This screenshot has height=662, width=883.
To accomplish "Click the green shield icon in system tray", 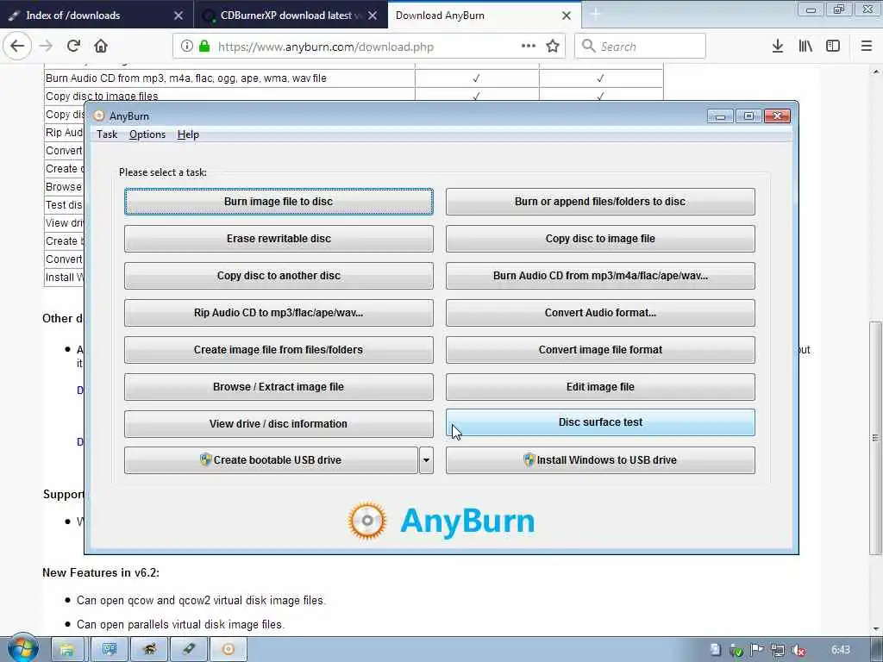I will pos(736,651).
